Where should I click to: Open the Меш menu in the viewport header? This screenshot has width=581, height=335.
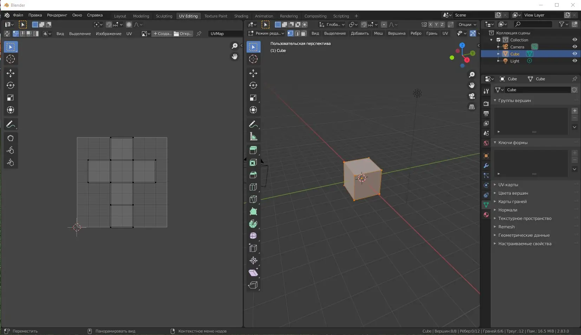point(378,33)
